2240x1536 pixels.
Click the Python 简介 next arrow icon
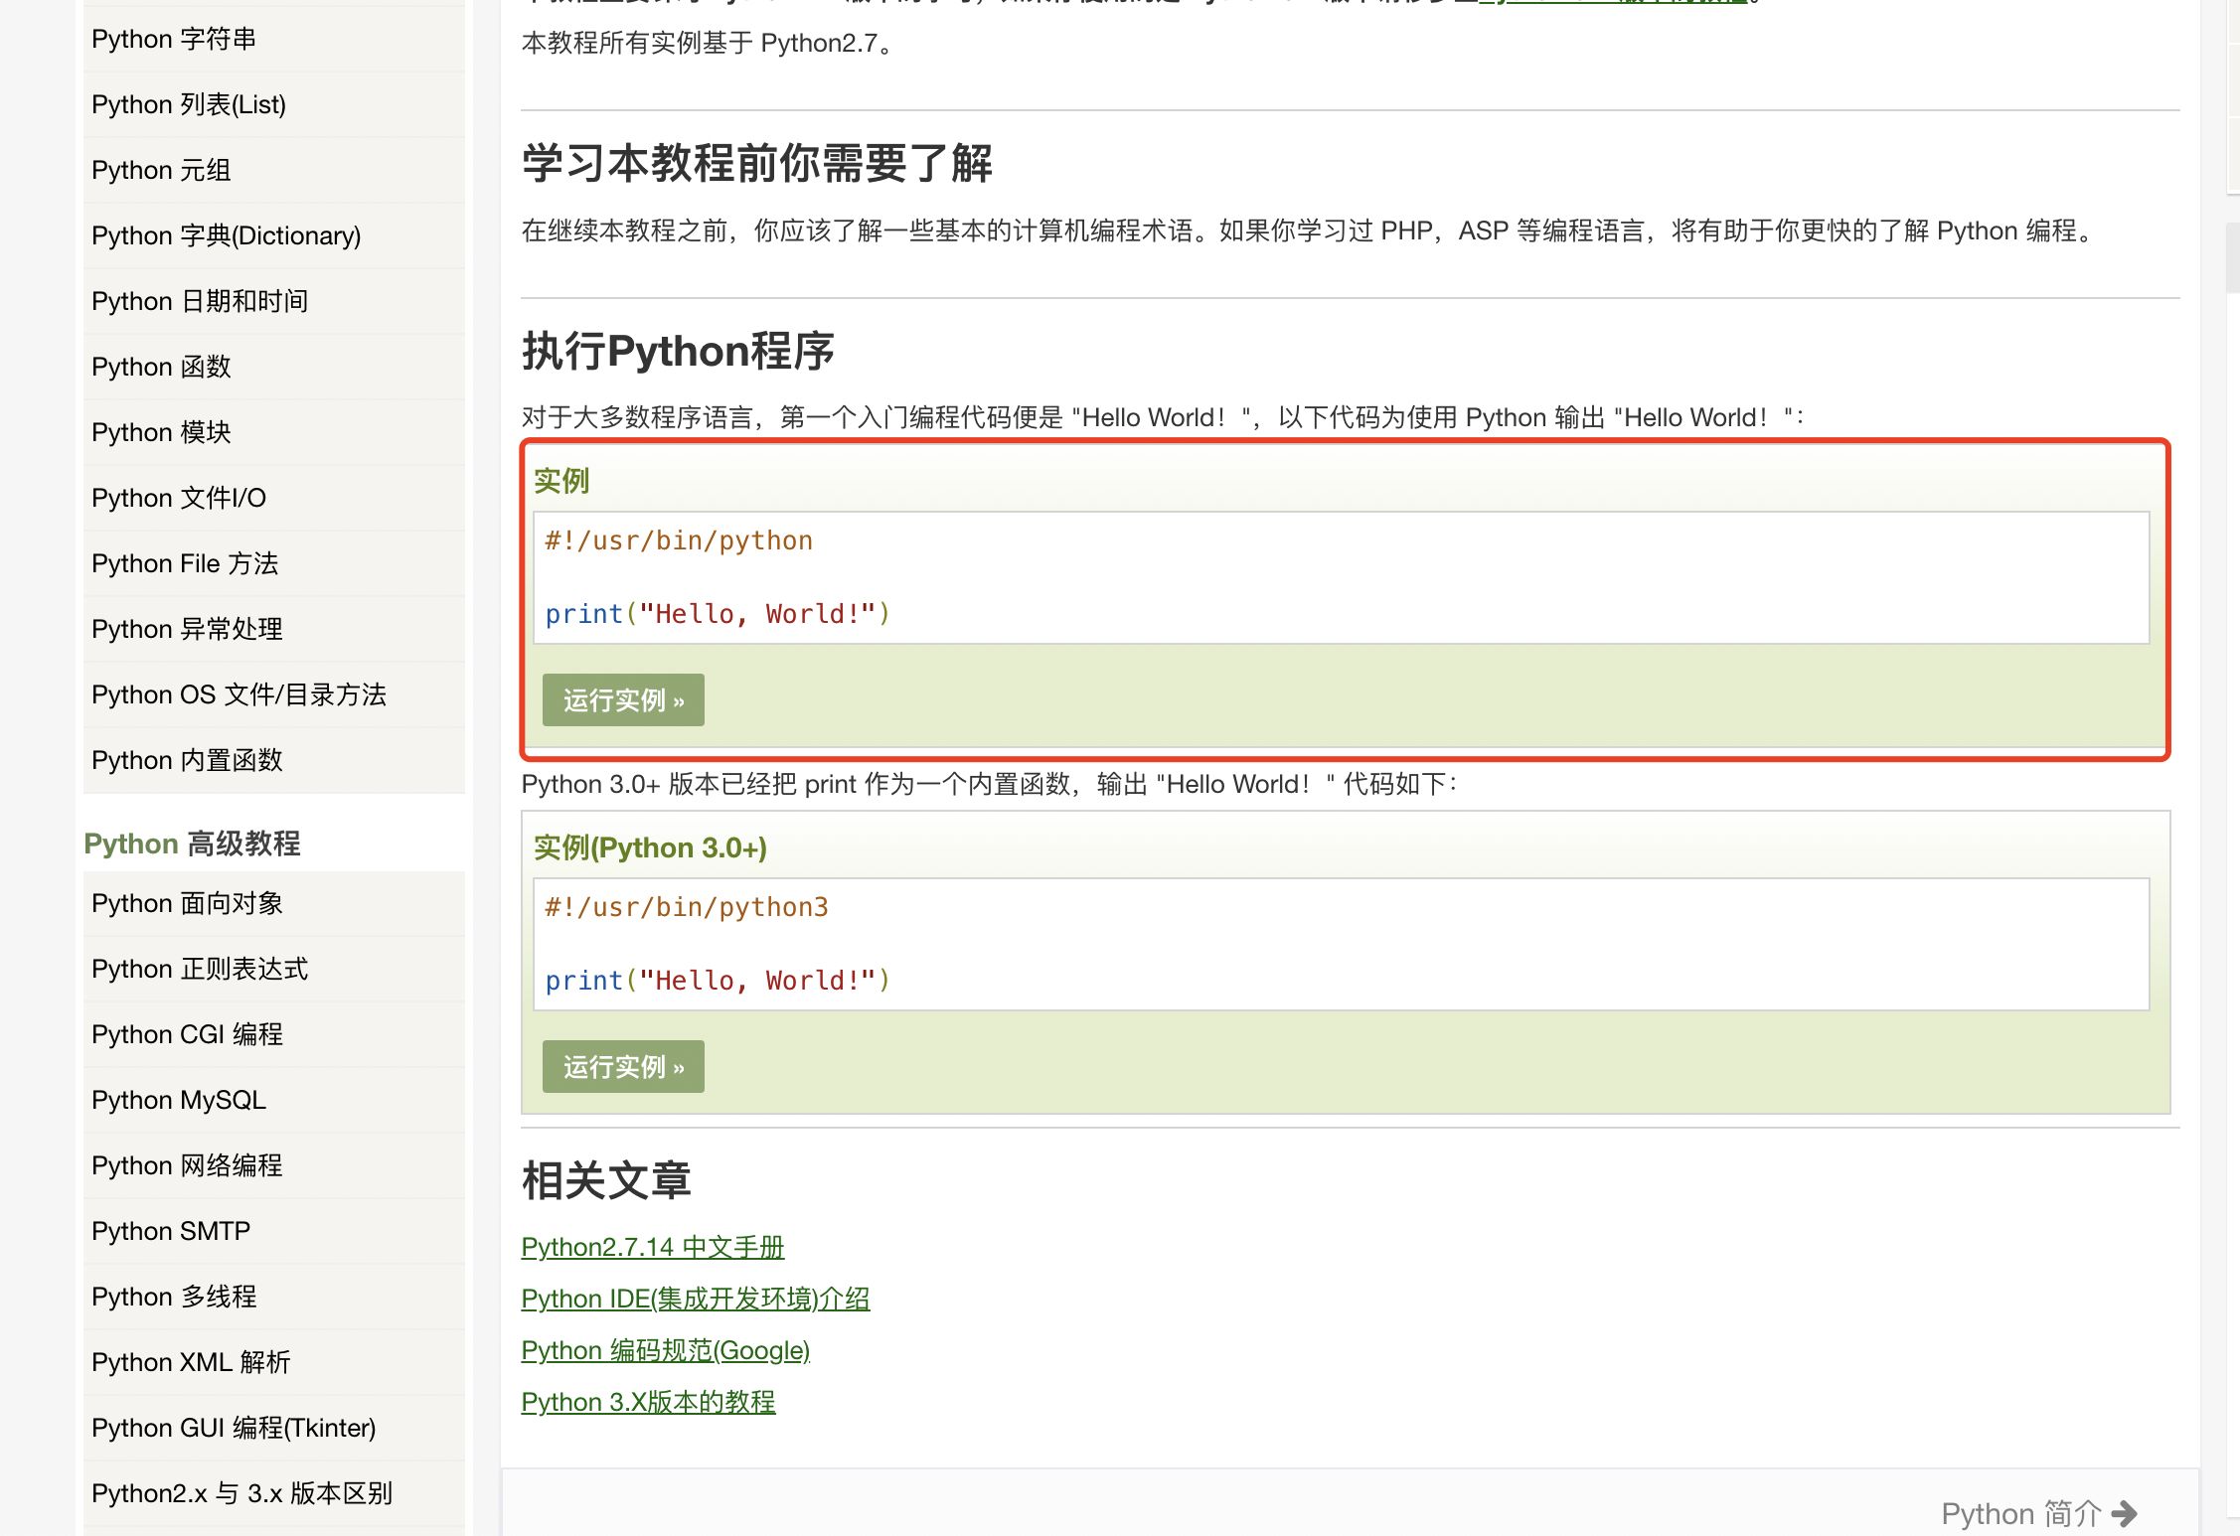pyautogui.click(x=2124, y=1513)
